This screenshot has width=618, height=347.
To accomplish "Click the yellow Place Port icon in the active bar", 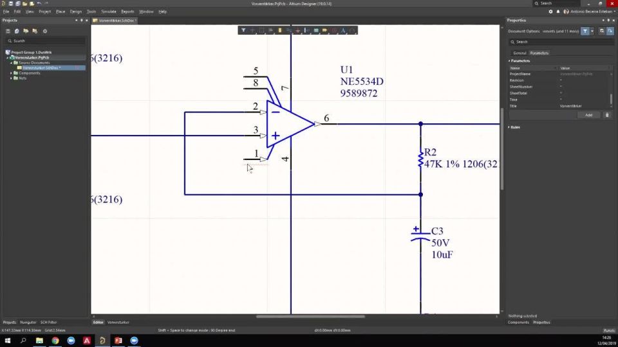I will (324, 30).
